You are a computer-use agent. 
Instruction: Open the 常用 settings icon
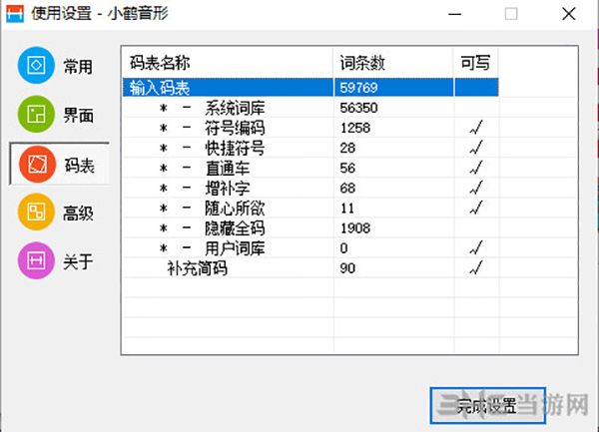(x=36, y=65)
